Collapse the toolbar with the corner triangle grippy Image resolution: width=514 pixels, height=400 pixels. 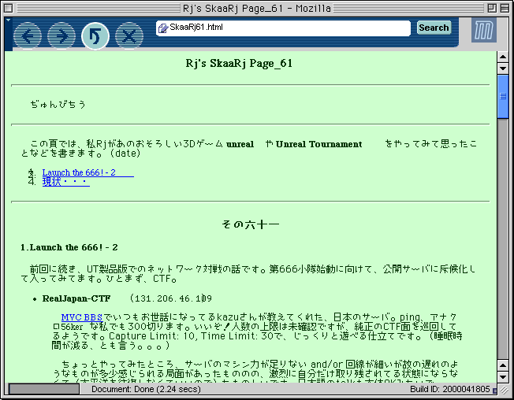pyautogui.click(x=8, y=20)
